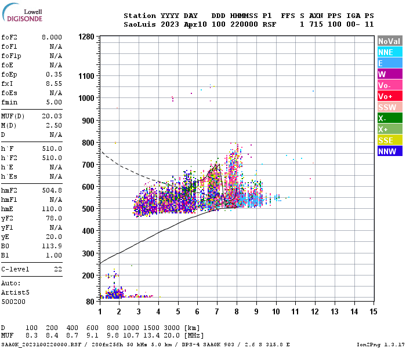
Task: Click the foEp value 0.35
Action: (54, 75)
